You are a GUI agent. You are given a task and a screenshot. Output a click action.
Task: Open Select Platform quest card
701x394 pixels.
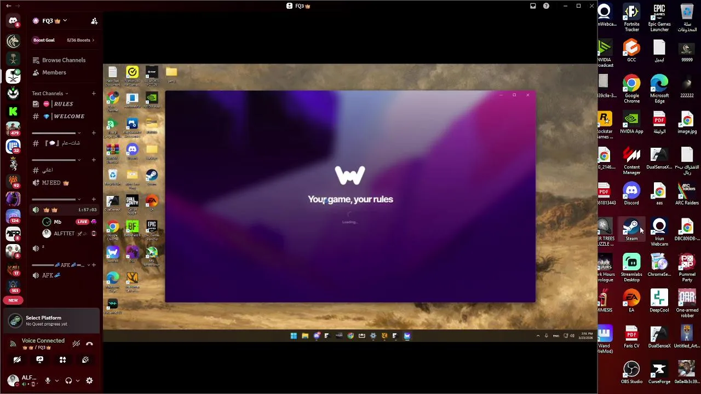point(52,321)
